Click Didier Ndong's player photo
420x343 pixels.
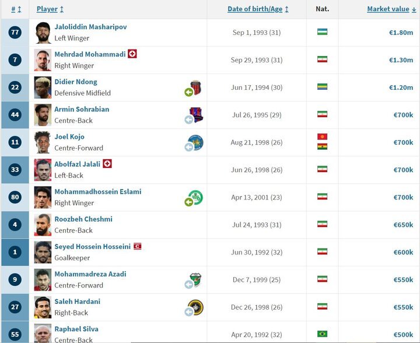click(x=43, y=87)
